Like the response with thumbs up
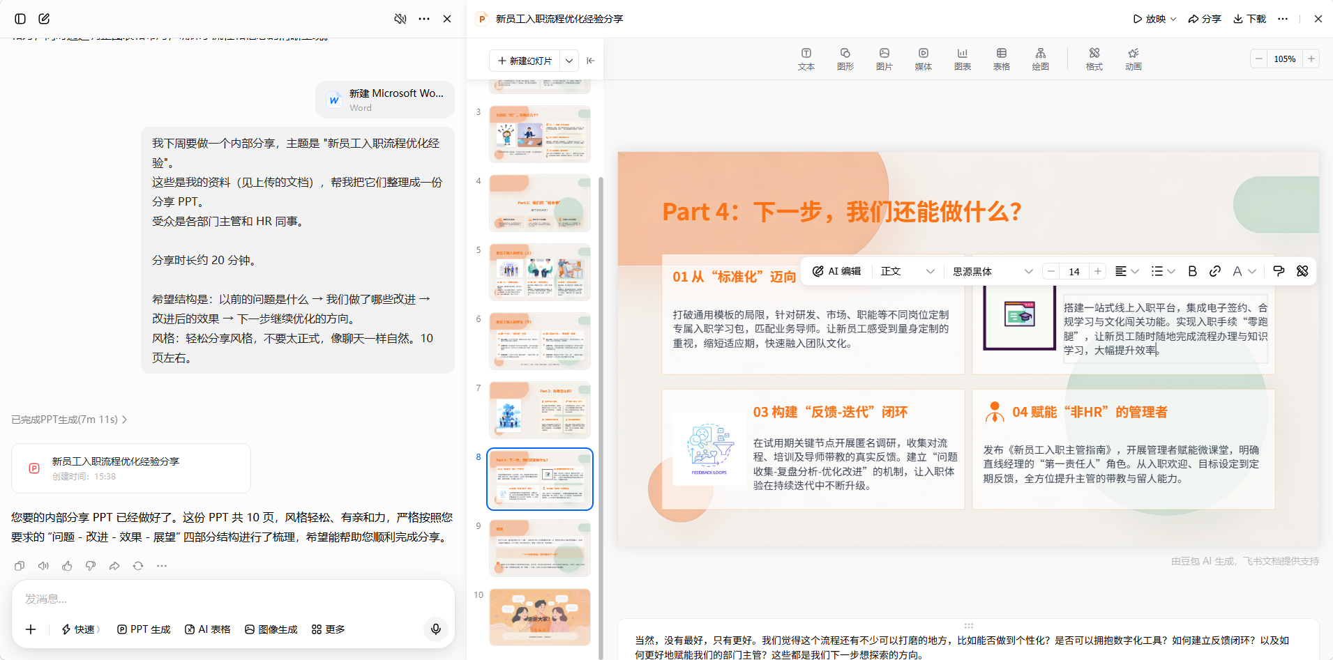The image size is (1333, 660). (67, 566)
